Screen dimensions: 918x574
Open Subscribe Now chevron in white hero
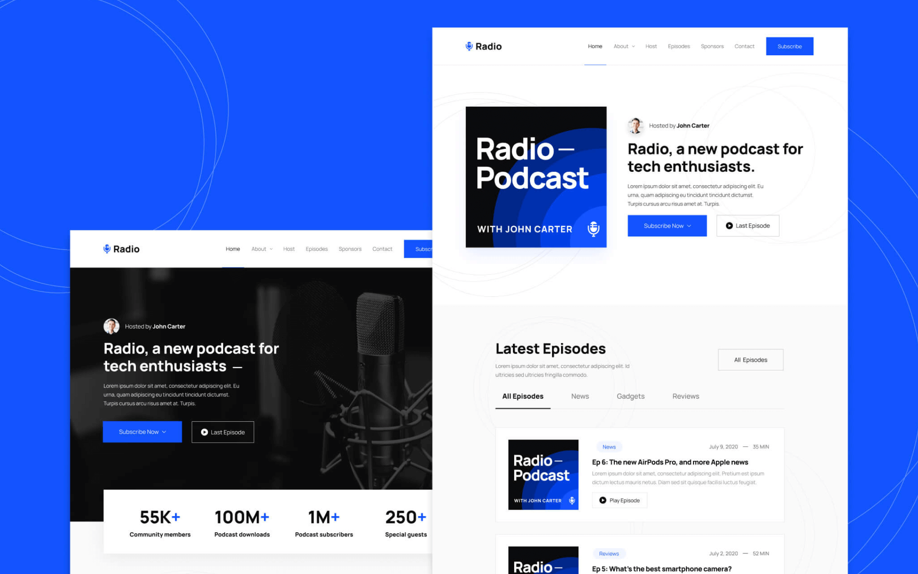pos(689,226)
